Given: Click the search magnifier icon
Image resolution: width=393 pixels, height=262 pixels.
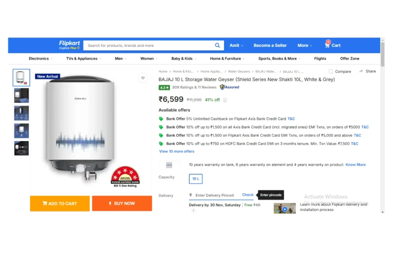Looking at the screenshot, I should tap(217, 45).
